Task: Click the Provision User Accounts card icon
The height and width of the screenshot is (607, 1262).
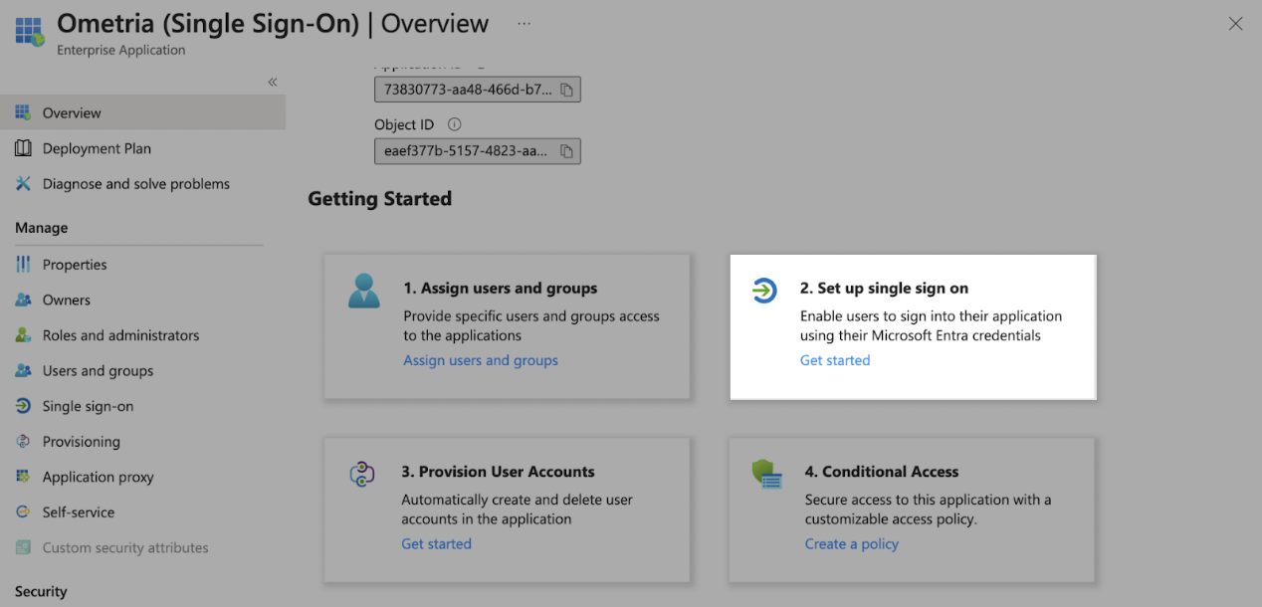Action: point(361,475)
